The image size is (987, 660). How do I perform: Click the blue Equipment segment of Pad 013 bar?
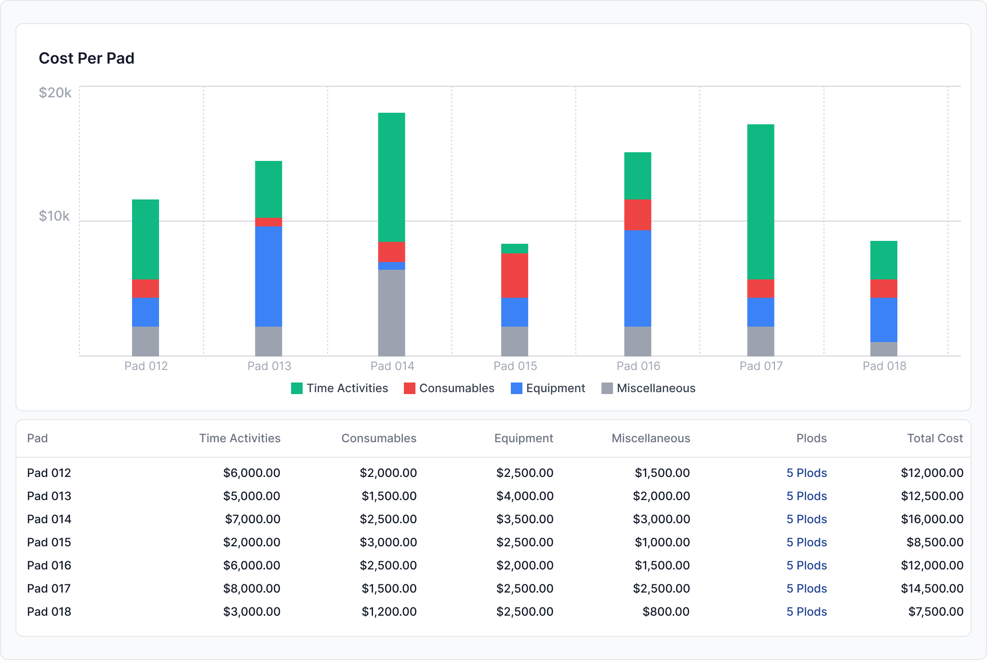(x=268, y=276)
